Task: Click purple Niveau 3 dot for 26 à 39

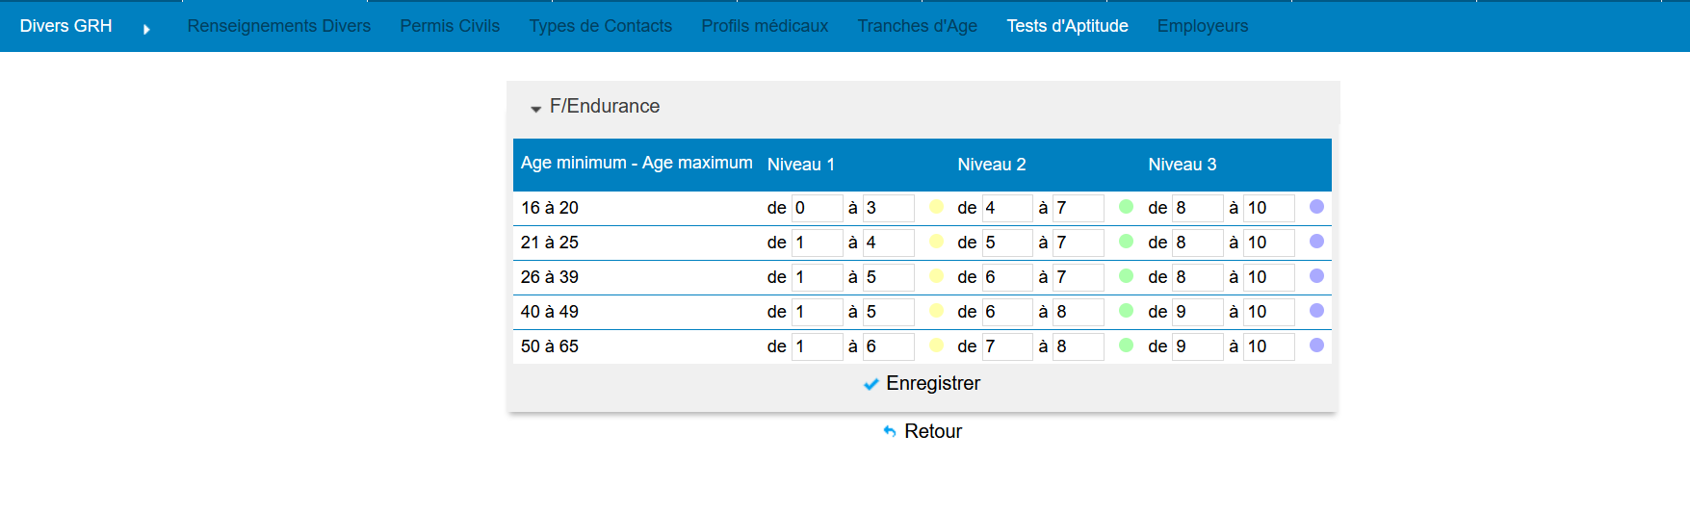Action: (1316, 276)
